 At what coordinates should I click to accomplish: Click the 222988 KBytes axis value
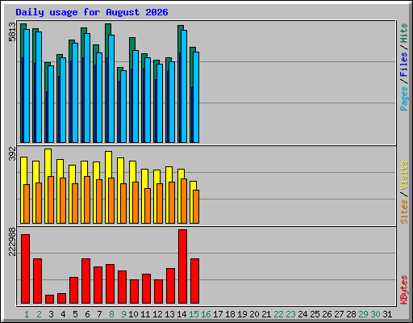[12, 241]
